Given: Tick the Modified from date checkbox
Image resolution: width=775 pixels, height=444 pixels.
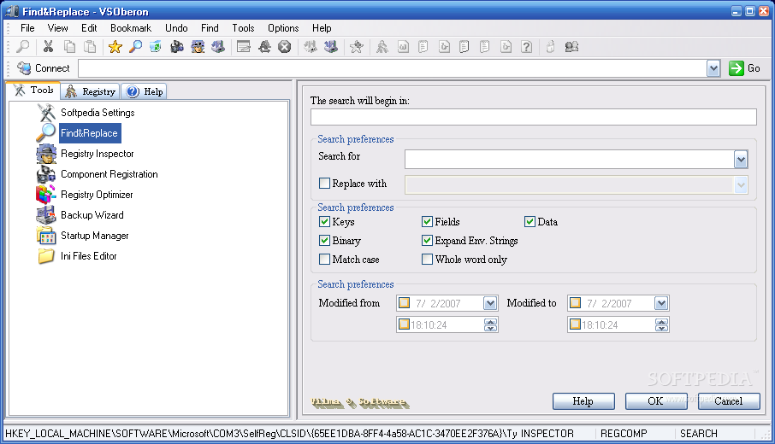Looking at the screenshot, I should tap(405, 302).
